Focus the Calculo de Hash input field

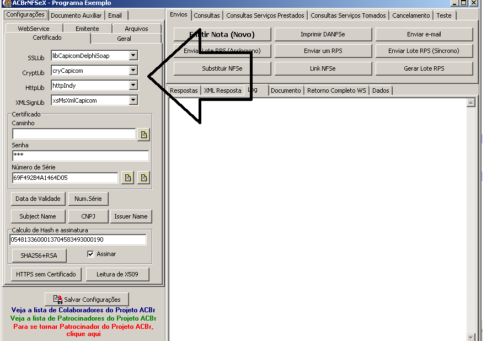pos(78,239)
